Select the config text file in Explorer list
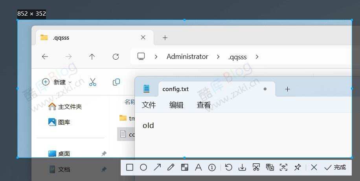This screenshot has width=360, height=181. (126, 134)
